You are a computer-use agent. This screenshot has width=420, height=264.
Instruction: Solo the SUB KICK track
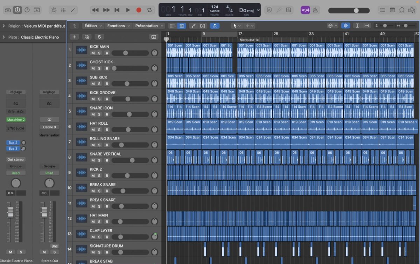point(99,84)
